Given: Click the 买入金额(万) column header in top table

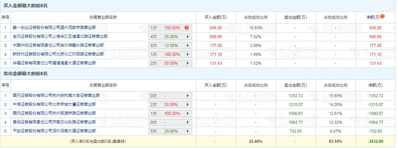Looking at the screenshot, I should pos(216,17).
